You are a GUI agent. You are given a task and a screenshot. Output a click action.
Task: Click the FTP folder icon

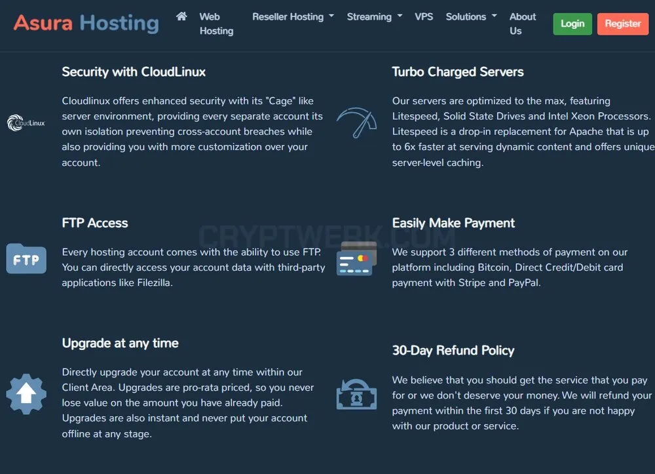point(26,259)
